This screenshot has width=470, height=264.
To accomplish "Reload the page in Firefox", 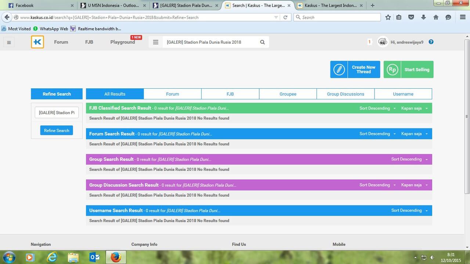I will tap(285, 17).
